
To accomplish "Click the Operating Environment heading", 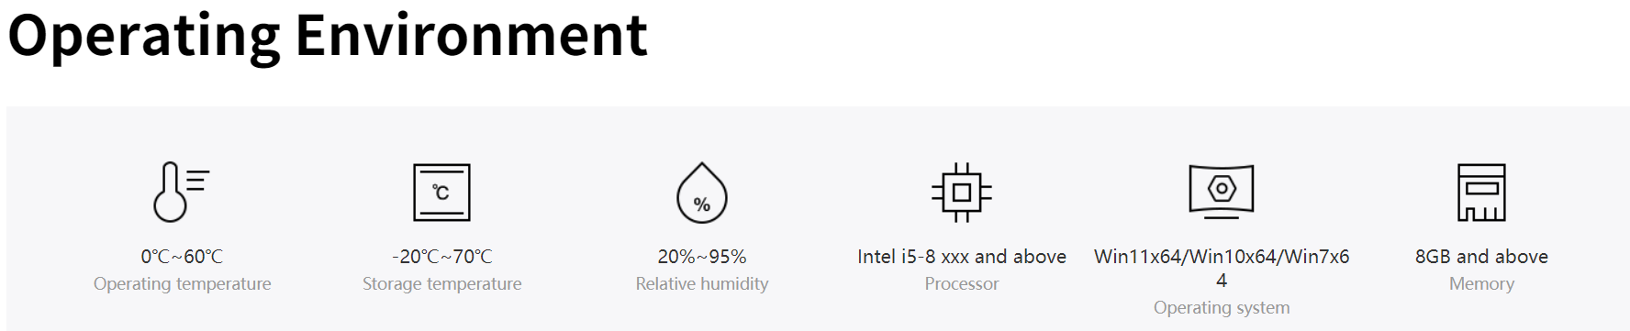I will [x=328, y=35].
